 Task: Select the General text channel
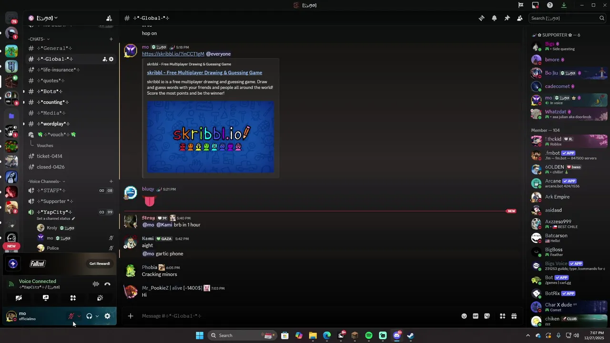pyautogui.click(x=71, y=48)
